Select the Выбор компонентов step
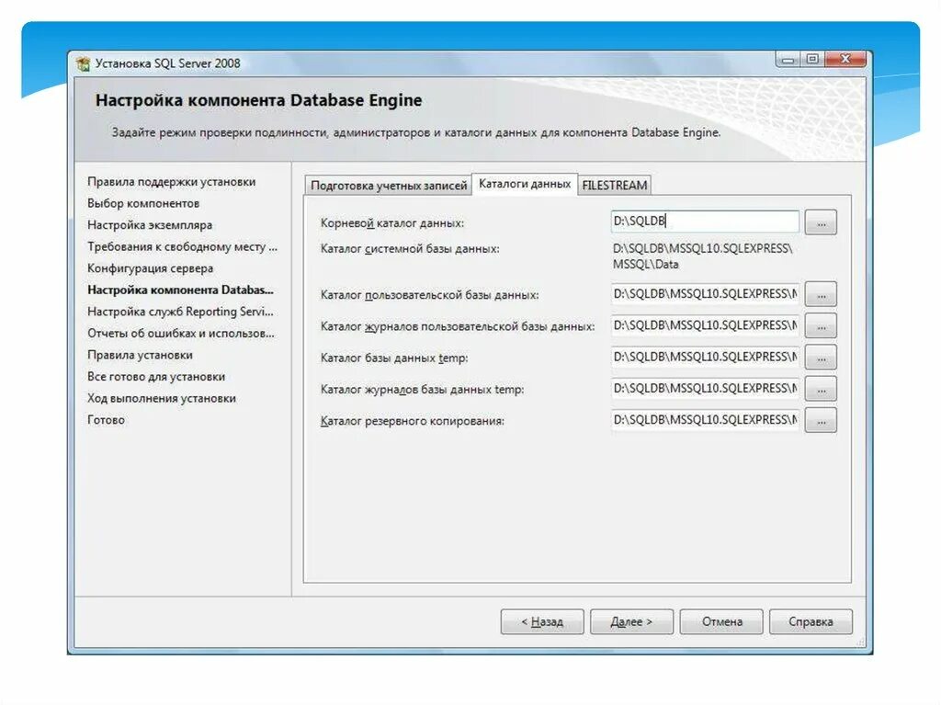The width and height of the screenshot is (941, 705). coord(142,203)
